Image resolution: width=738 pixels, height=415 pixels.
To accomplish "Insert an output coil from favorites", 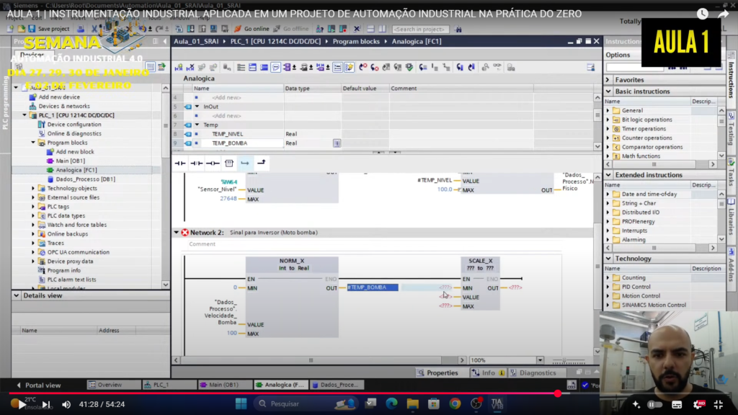I will (213, 163).
